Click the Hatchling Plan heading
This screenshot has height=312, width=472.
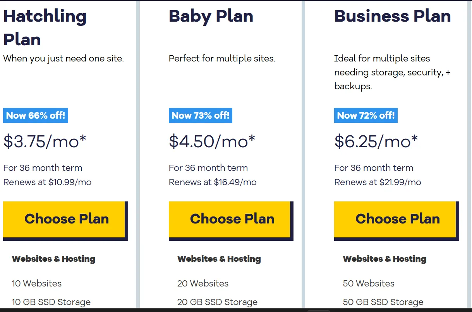pos(45,28)
